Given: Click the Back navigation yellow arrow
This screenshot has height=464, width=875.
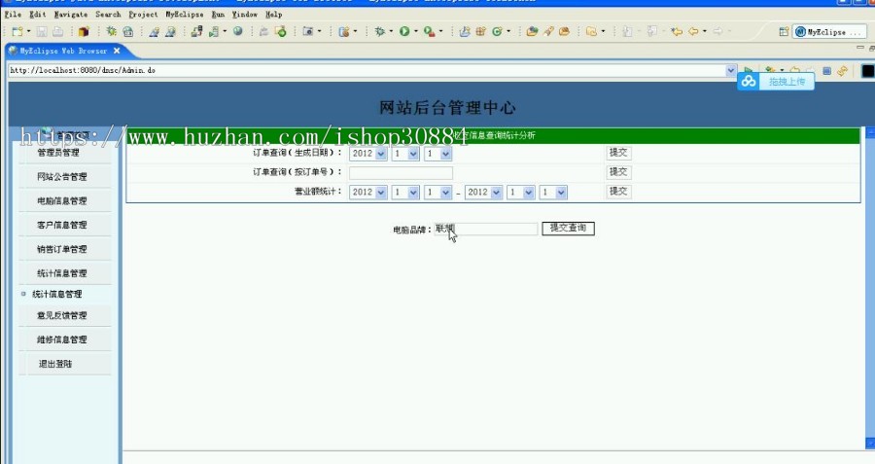Looking at the screenshot, I should [693, 32].
